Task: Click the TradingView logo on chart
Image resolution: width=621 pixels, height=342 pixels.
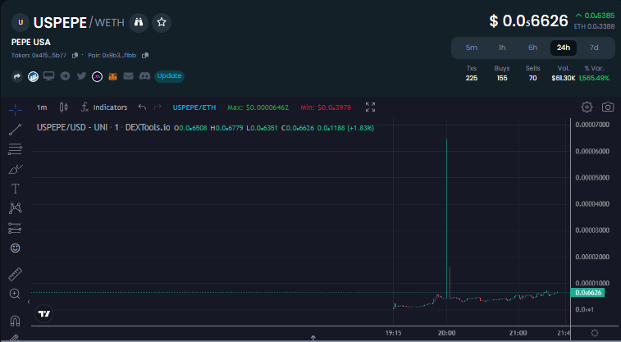Action: pyautogui.click(x=44, y=314)
